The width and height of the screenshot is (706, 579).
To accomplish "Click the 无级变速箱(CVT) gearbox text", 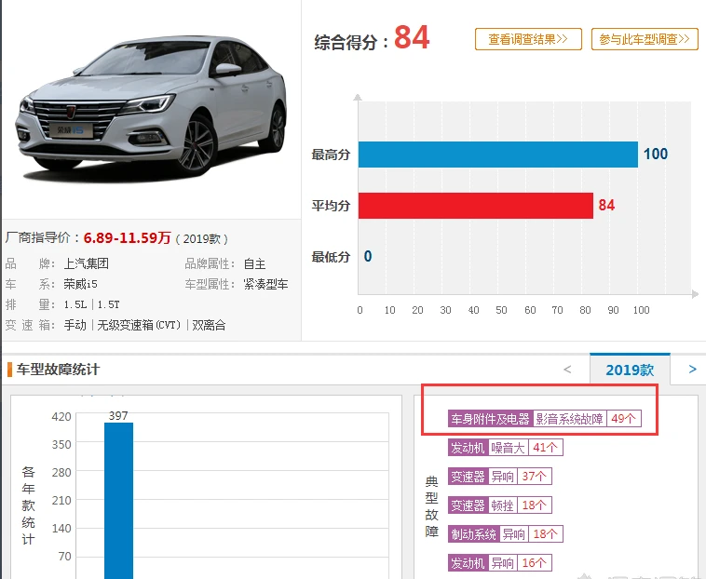I will point(139,325).
